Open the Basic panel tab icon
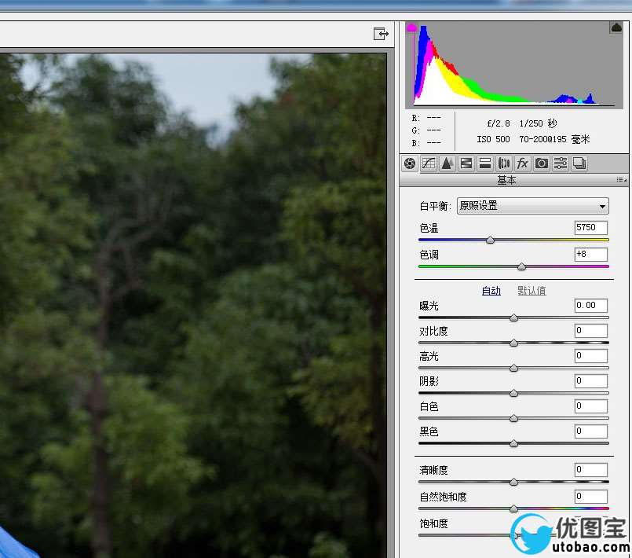Screen dimensions: 632x558 (x=410, y=163)
